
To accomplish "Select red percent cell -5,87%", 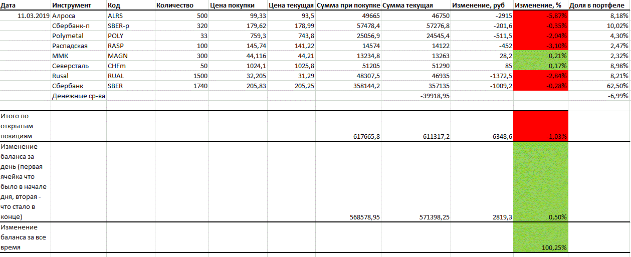I will pyautogui.click(x=541, y=16).
